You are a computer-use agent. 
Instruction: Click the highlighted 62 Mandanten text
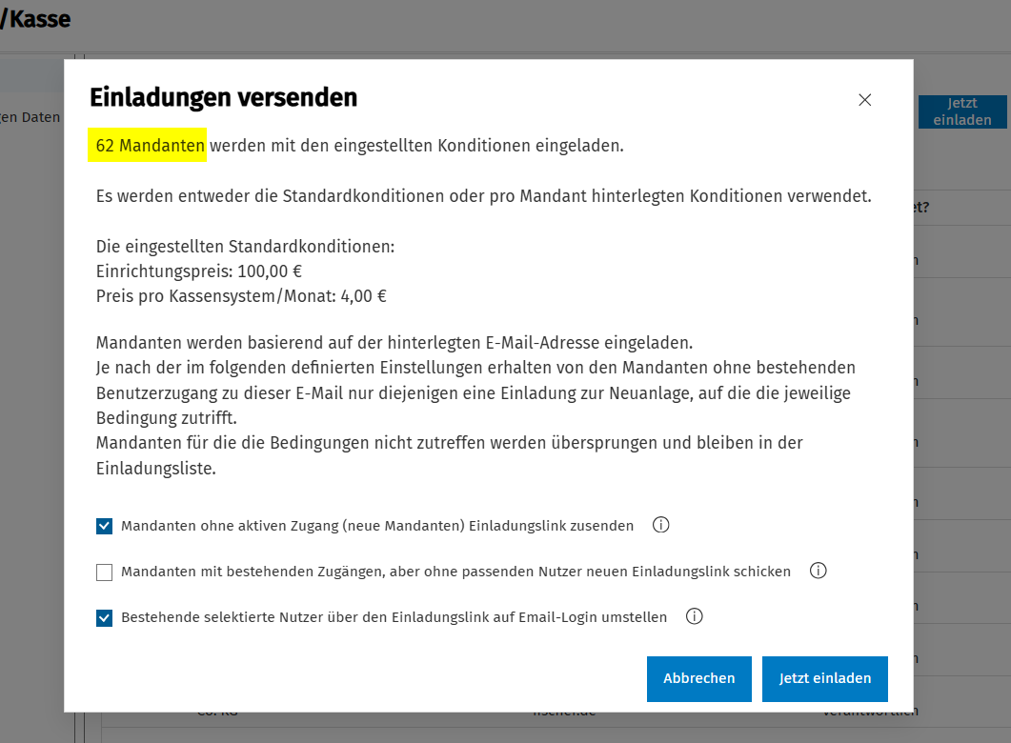(x=151, y=146)
